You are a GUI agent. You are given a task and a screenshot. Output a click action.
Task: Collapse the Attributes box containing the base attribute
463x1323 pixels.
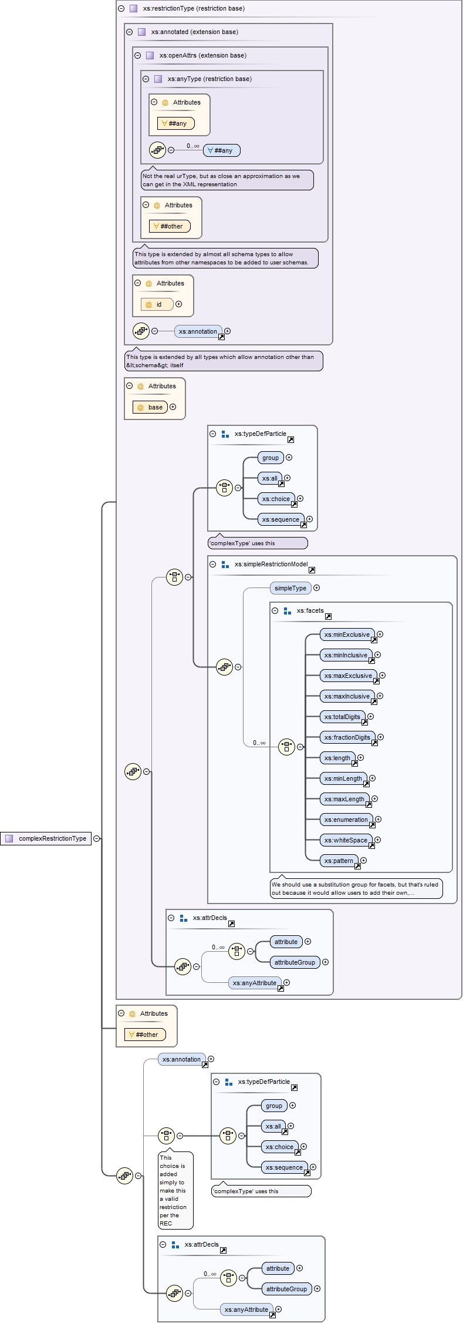pos(130,386)
